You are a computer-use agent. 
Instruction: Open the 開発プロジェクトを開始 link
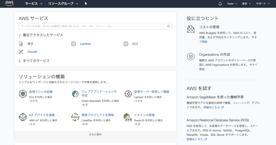(98, 115)
